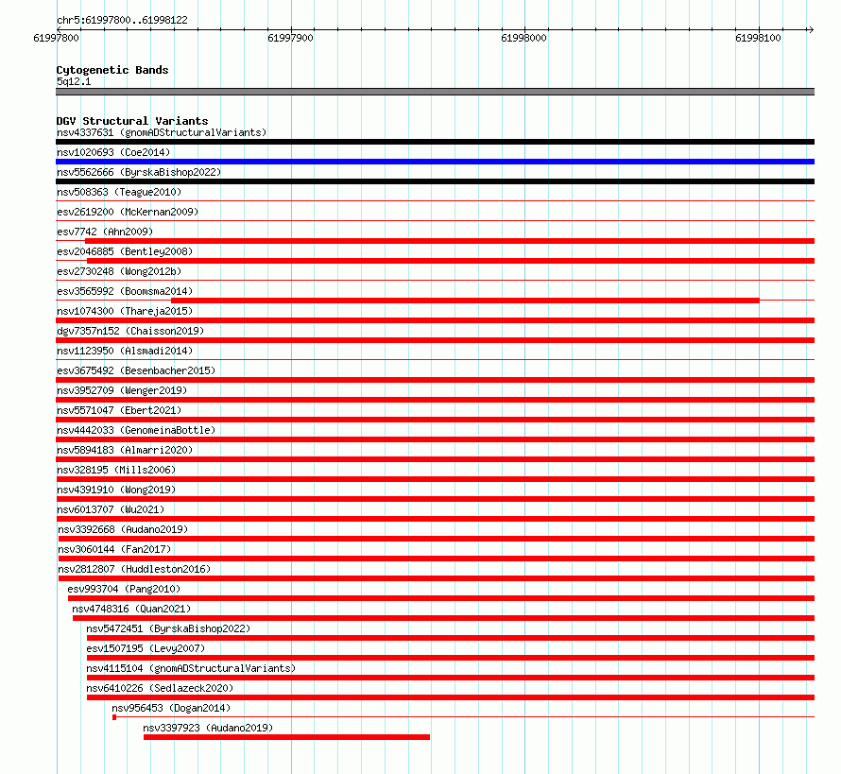This screenshot has height=774, width=841.
Task: Click esv3565992 (Boomsma2014) label
Action: 125,291
